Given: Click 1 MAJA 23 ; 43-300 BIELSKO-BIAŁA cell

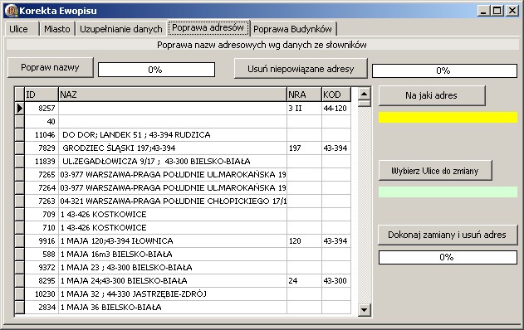Looking at the screenshot, I should tap(173, 268).
